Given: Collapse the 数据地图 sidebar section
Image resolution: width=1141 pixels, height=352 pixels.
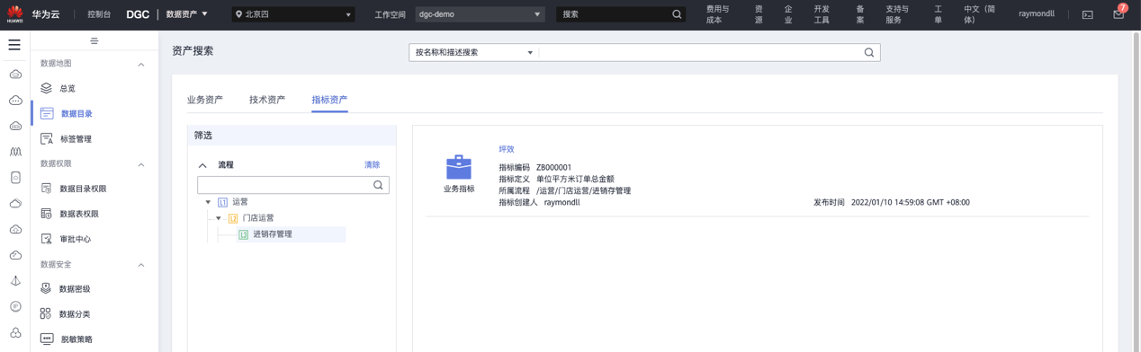Looking at the screenshot, I should pos(141,65).
